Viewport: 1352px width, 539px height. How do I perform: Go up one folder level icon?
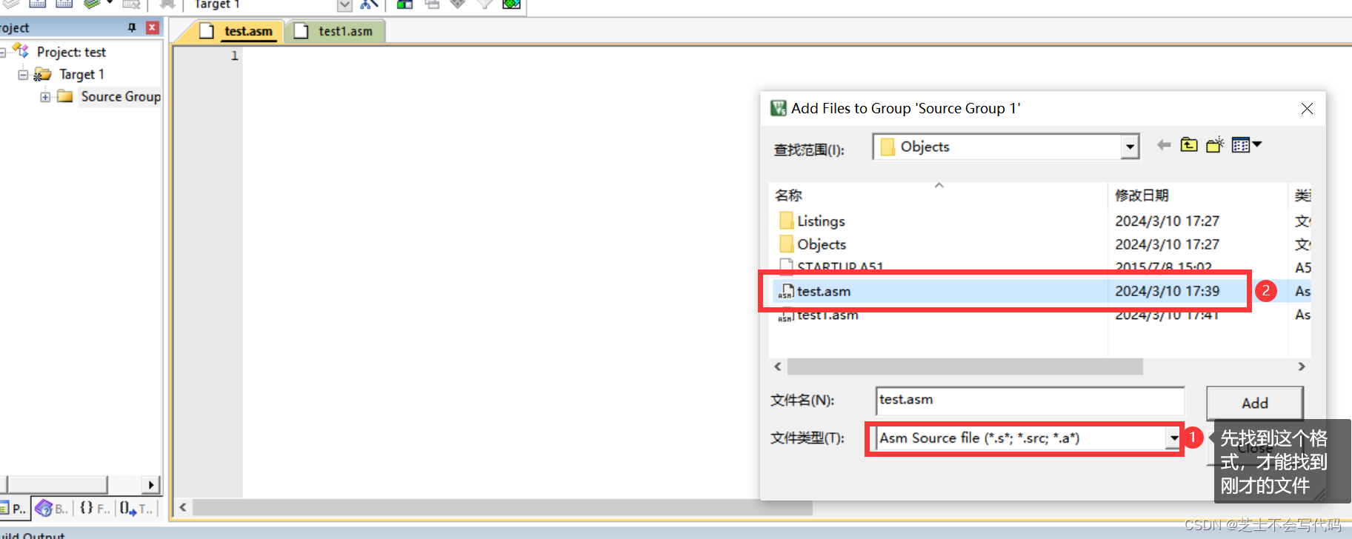(x=1189, y=145)
